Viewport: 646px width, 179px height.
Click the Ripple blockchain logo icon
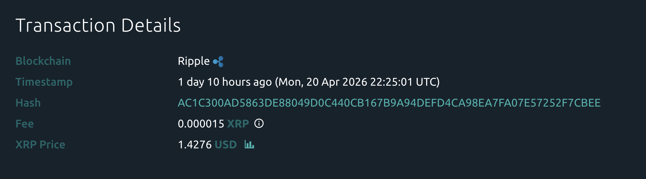(218, 62)
